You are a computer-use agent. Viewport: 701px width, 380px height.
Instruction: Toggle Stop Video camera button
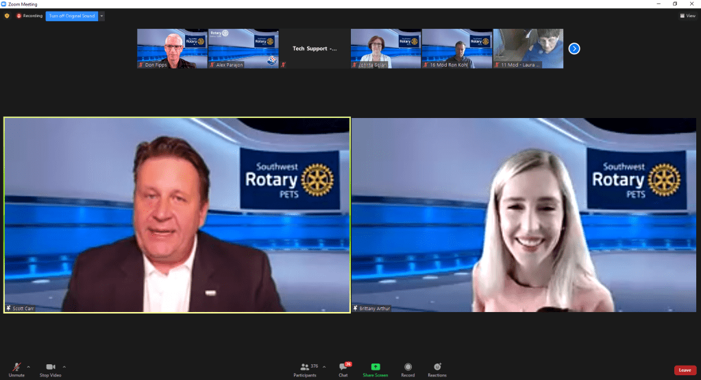click(50, 368)
